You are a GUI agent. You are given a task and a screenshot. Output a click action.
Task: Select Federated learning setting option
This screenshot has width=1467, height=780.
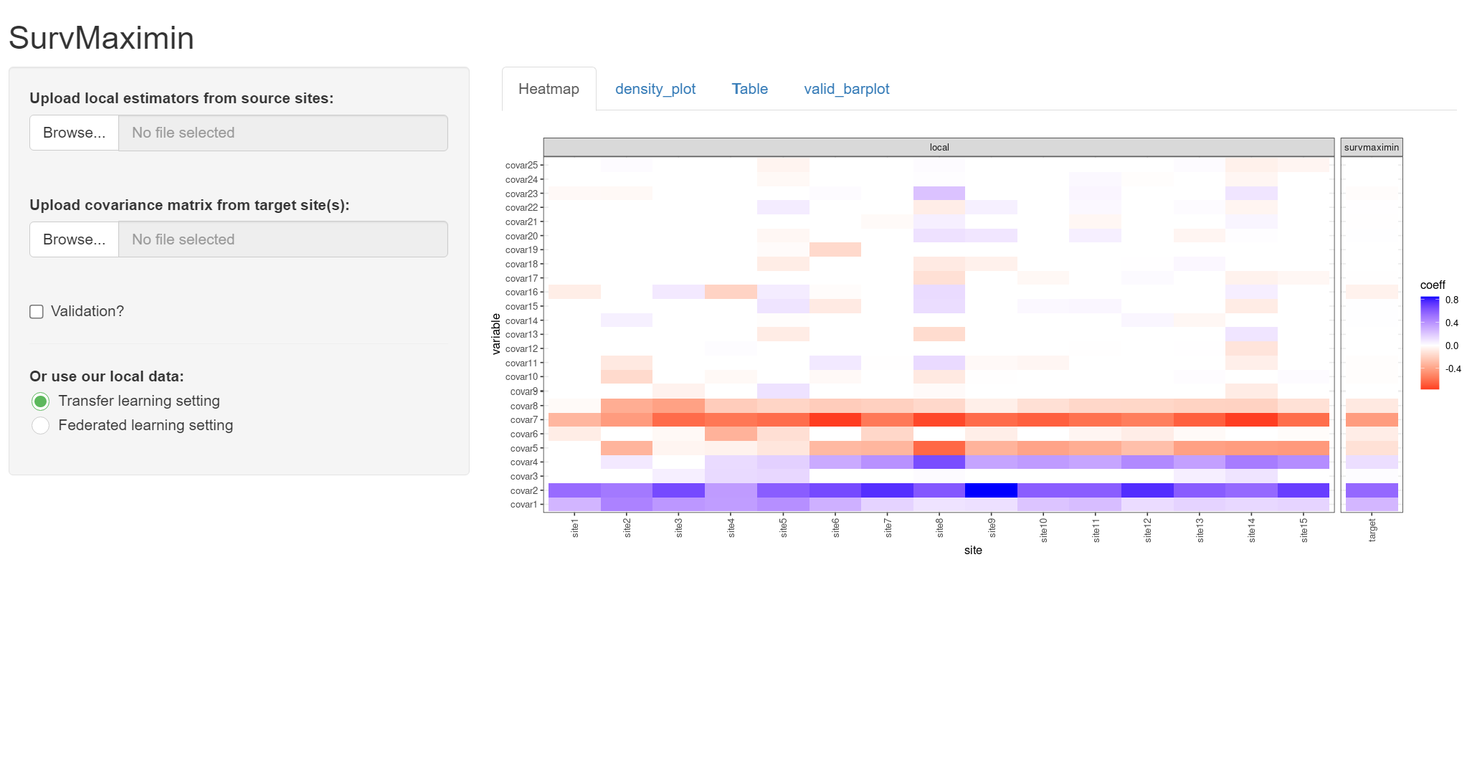[41, 426]
